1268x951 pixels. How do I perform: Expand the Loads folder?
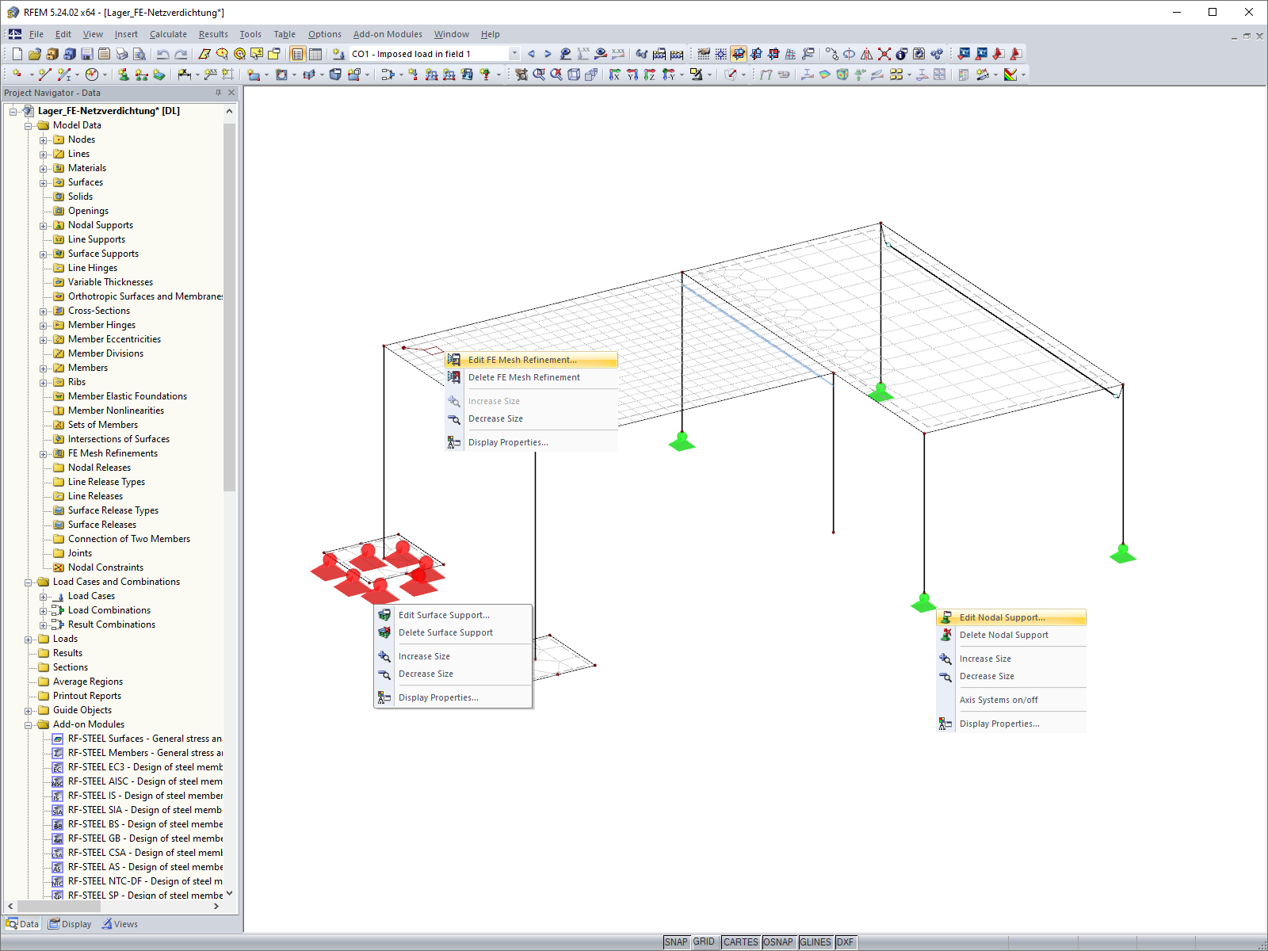[29, 639]
